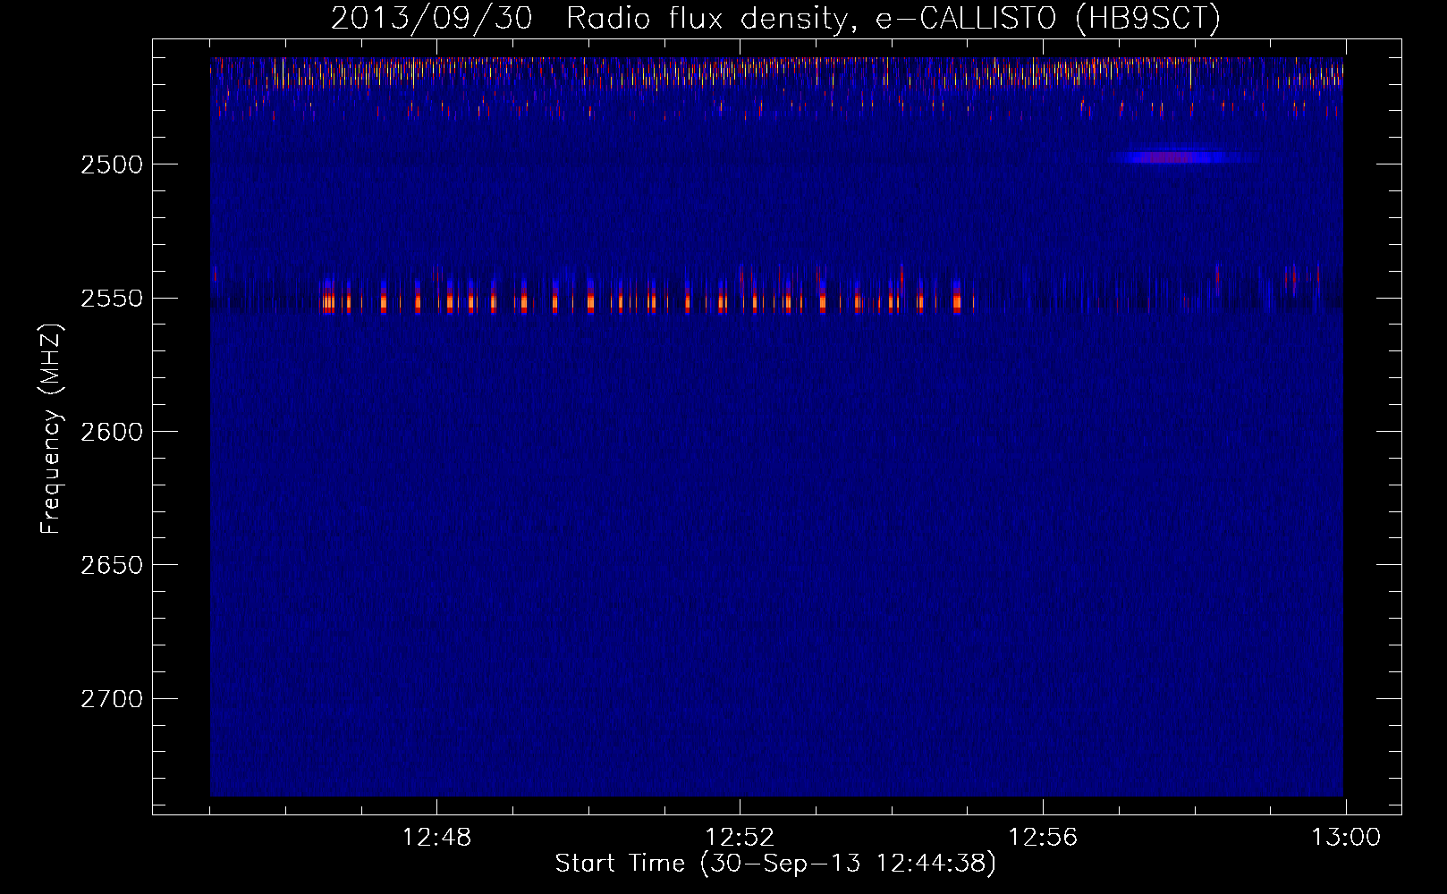Click the 2650 frequency tick label

(x=111, y=565)
